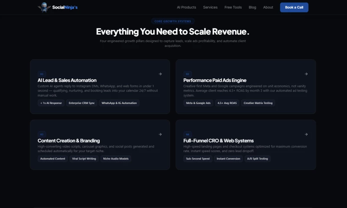Open the Services nav item

point(210,7)
